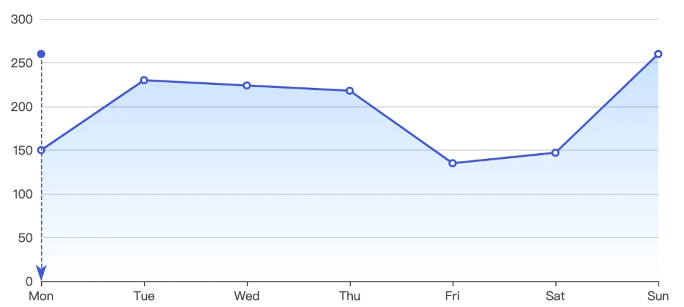The width and height of the screenshot is (684, 307).
Task: Select the Thursday data point marker
Action: pyautogui.click(x=350, y=91)
